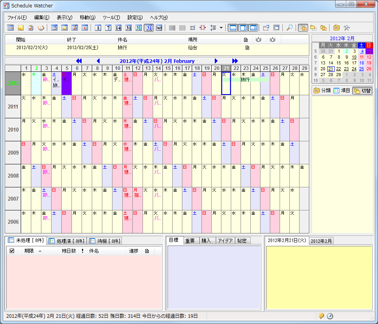
Task: Click the speech bubble status bar icon
Action: pyautogui.click(x=321, y=316)
